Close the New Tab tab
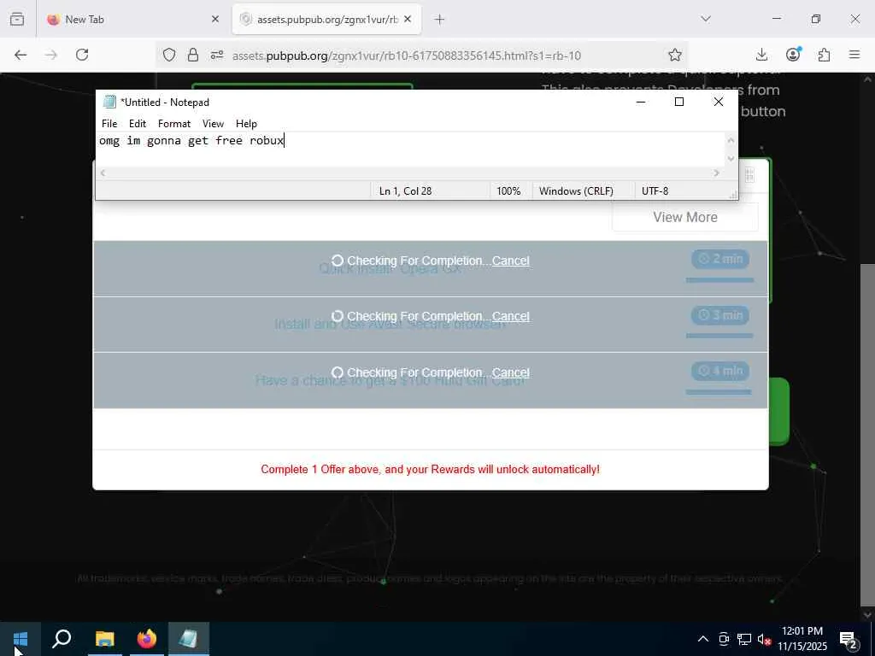This screenshot has width=875, height=656. tap(214, 20)
